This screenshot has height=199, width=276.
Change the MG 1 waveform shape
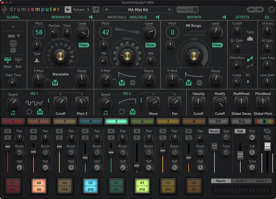pyautogui.click(x=34, y=103)
